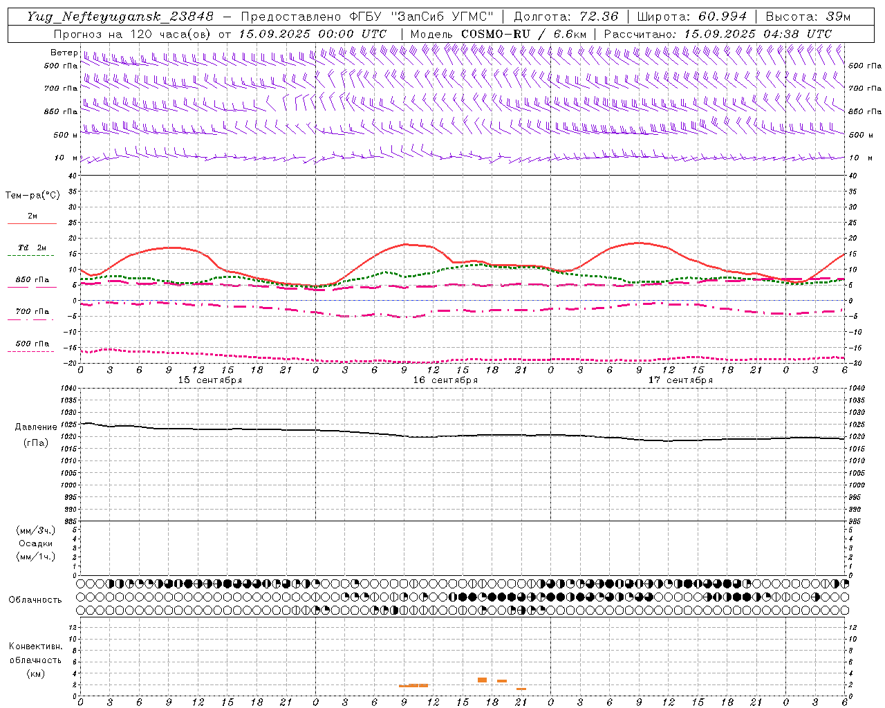Click the Рассчитано: 15.09.2025 04:38 UTC text
This screenshot has height=708, width=885.
coord(718,34)
